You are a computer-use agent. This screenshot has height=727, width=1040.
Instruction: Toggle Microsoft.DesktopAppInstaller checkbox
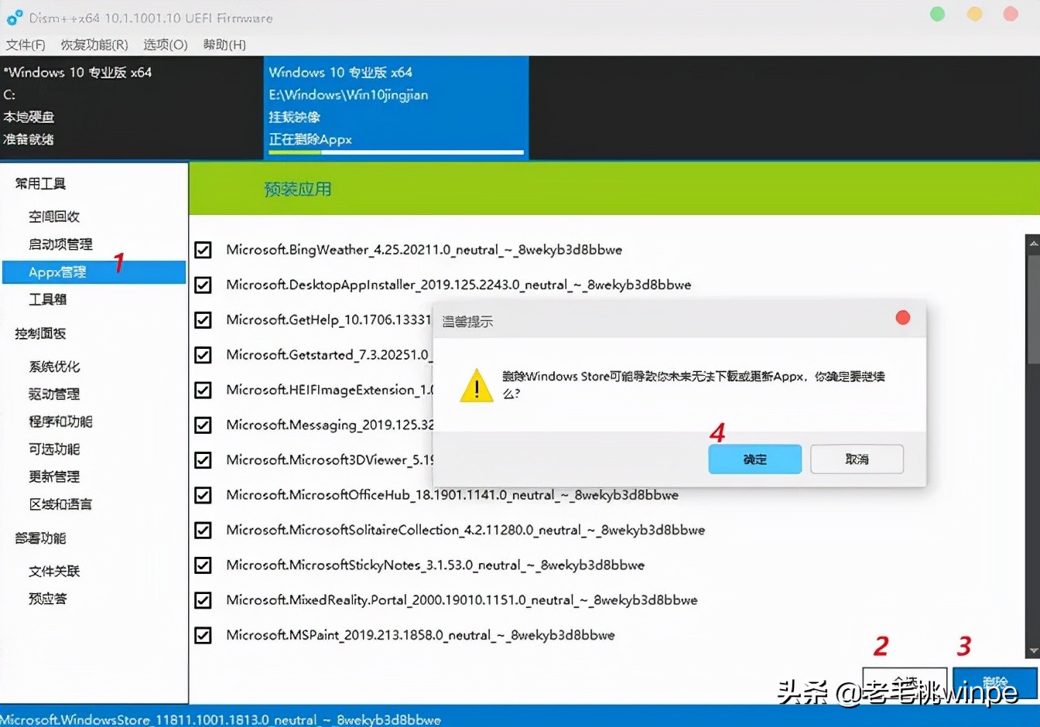(203, 285)
